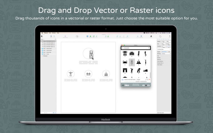Click the Ungroup toolbar icon

click(x=54, y=36)
